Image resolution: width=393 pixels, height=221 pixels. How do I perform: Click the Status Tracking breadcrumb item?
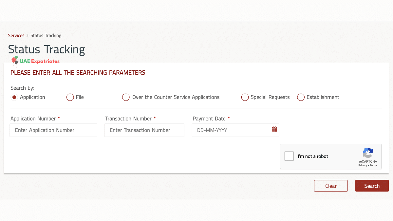pos(46,35)
